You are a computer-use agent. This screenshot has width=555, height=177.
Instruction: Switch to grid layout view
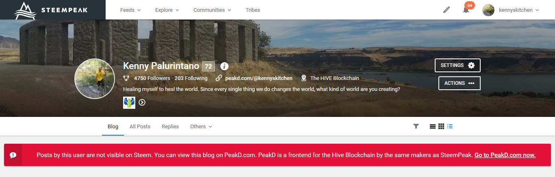[441, 126]
